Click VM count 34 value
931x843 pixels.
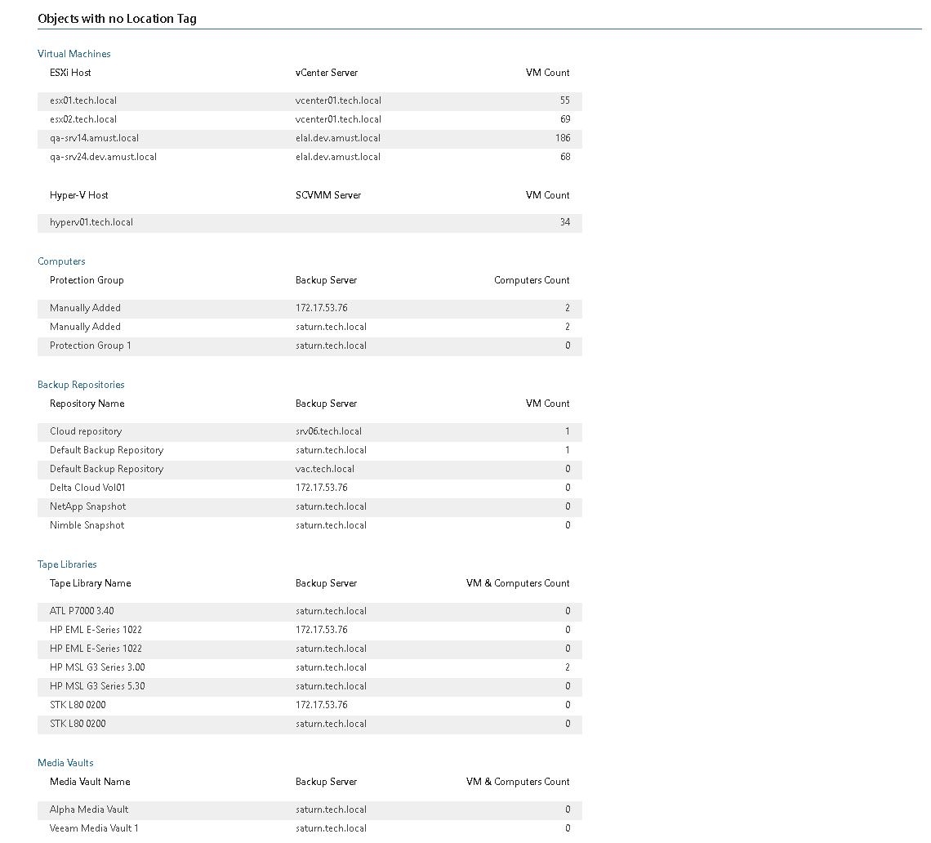565,222
